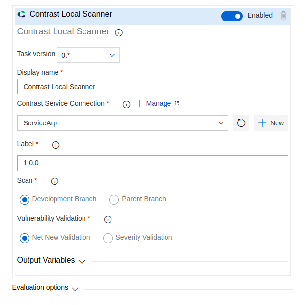Refresh the service connection list
The height and width of the screenshot is (305, 306).
pyautogui.click(x=241, y=123)
